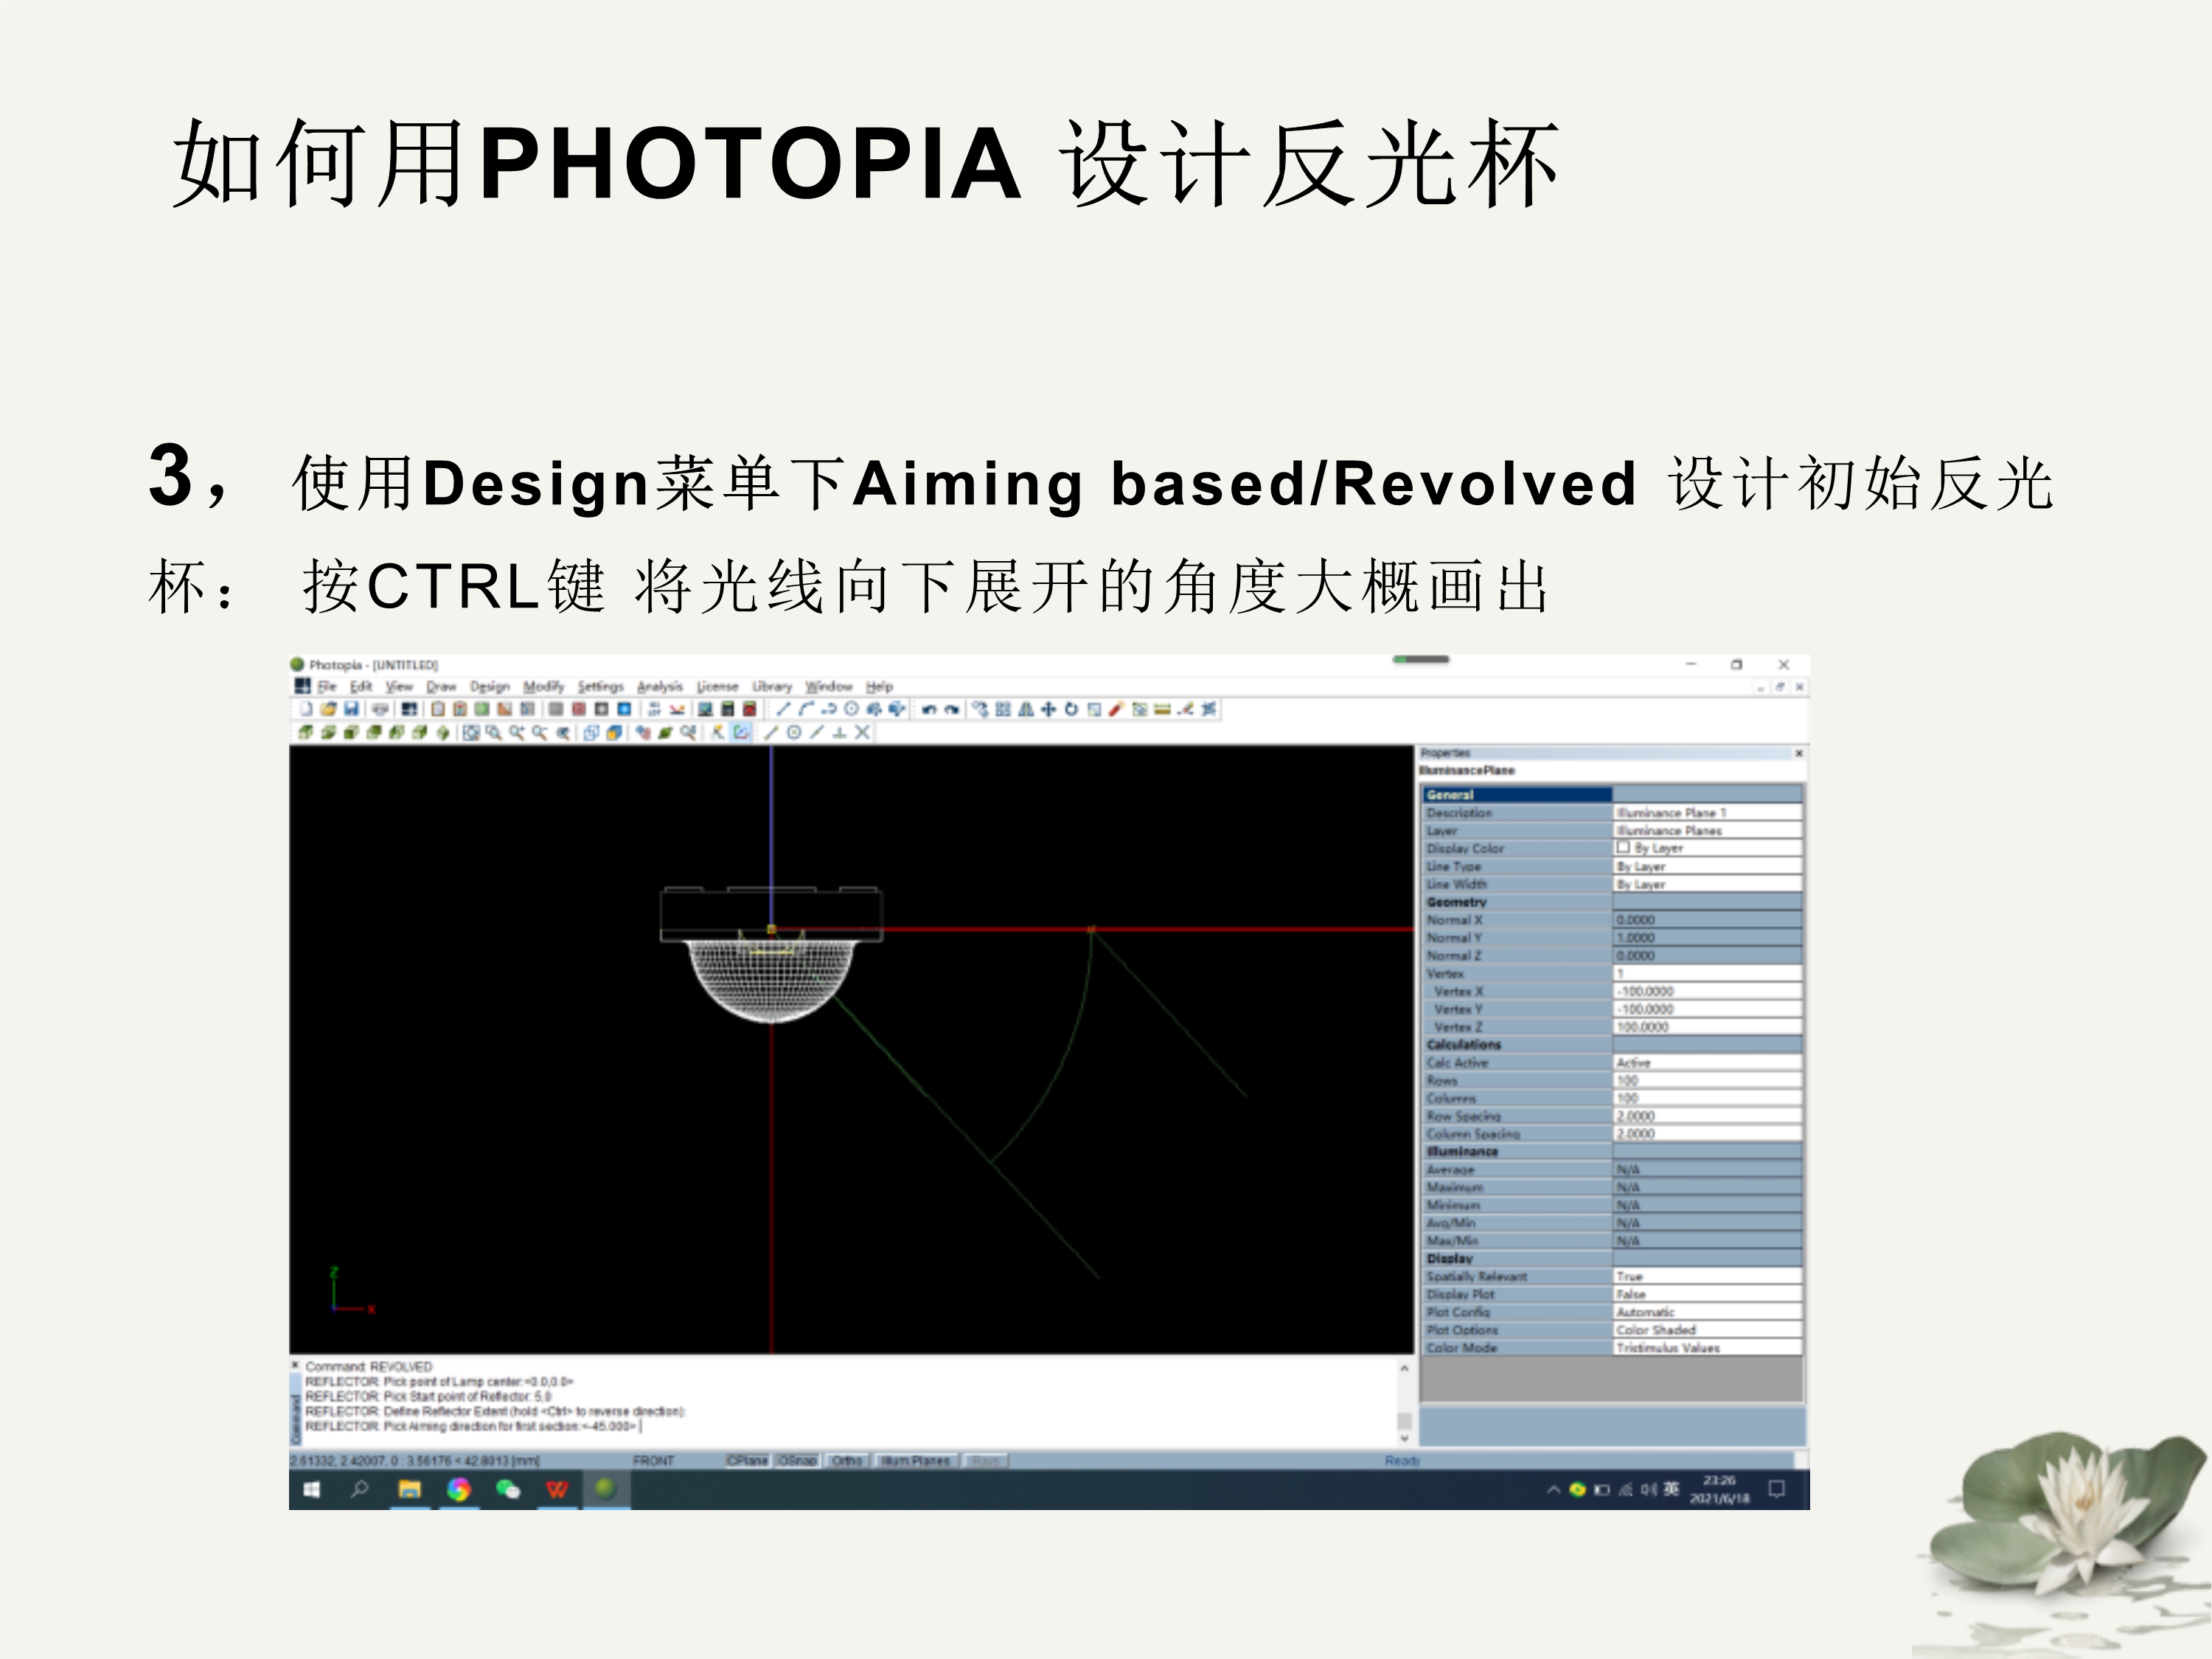Viewport: 2212px width, 1659px height.
Task: Click the Open file folder icon
Action: tap(328, 709)
